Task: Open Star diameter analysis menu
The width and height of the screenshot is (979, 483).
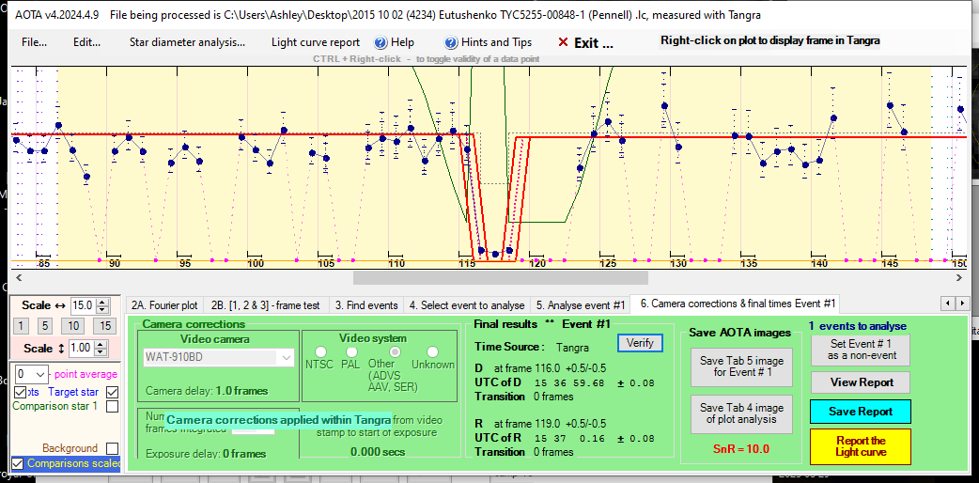Action: coord(187,42)
